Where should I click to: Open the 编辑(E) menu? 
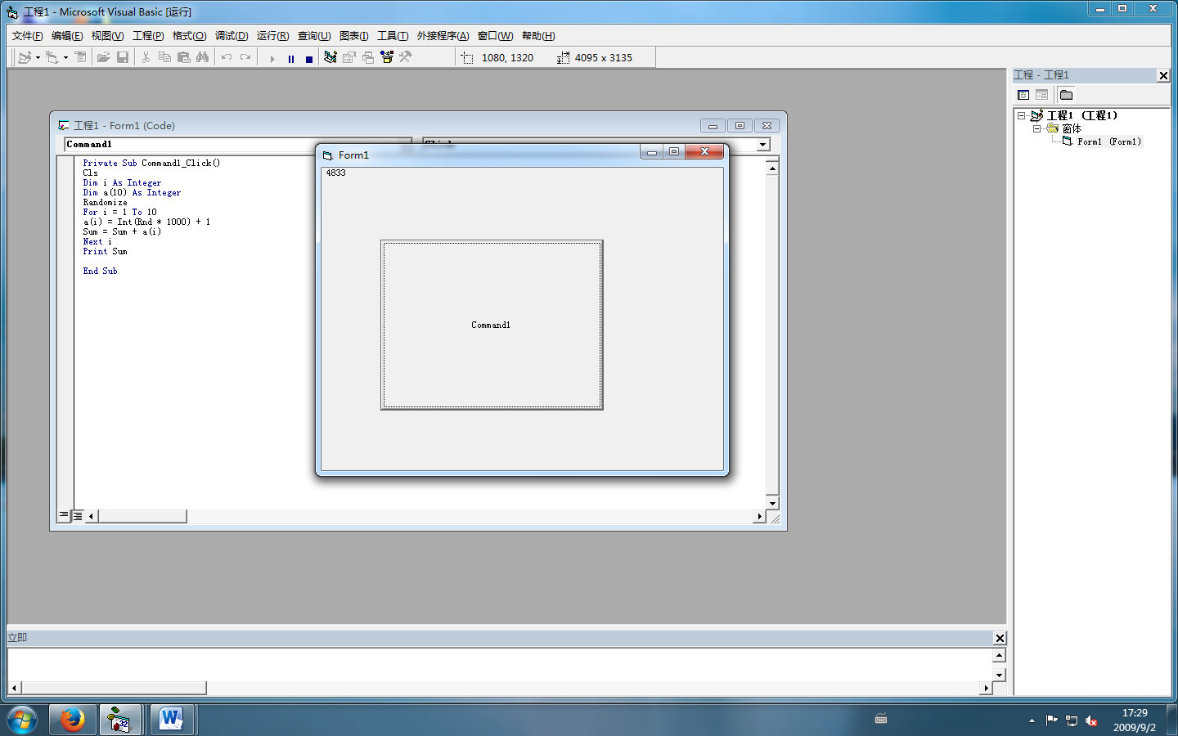(x=67, y=36)
